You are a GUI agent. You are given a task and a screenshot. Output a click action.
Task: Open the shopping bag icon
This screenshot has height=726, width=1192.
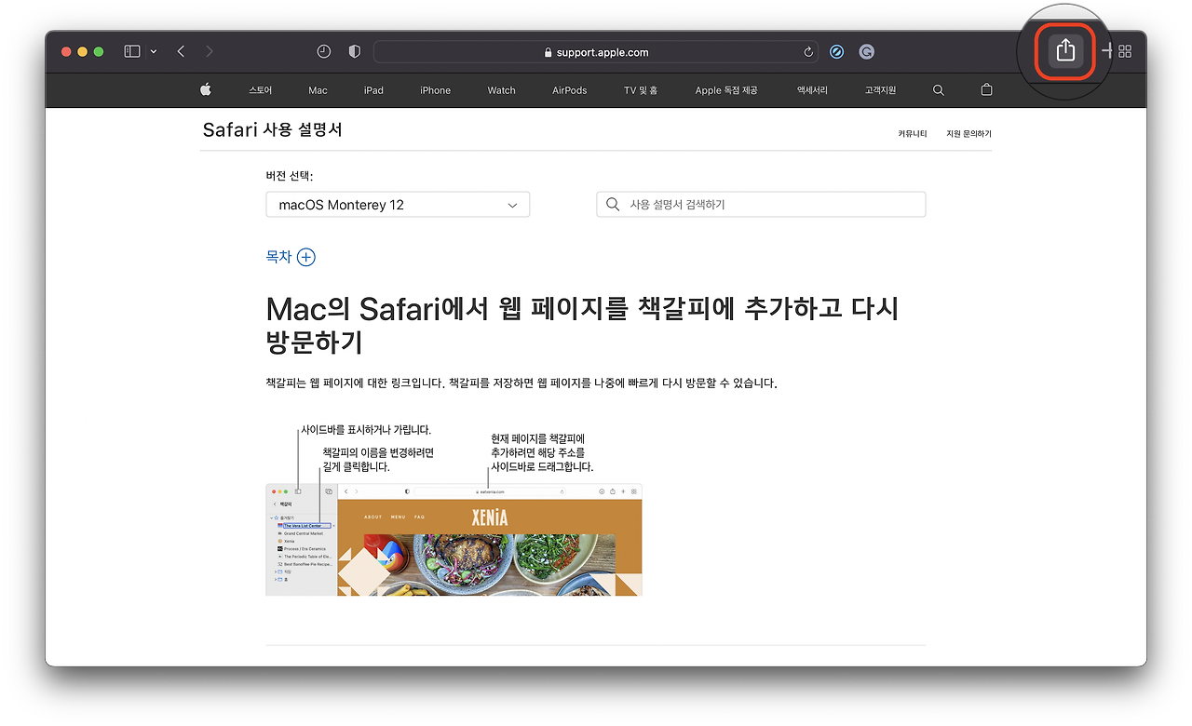tap(986, 90)
